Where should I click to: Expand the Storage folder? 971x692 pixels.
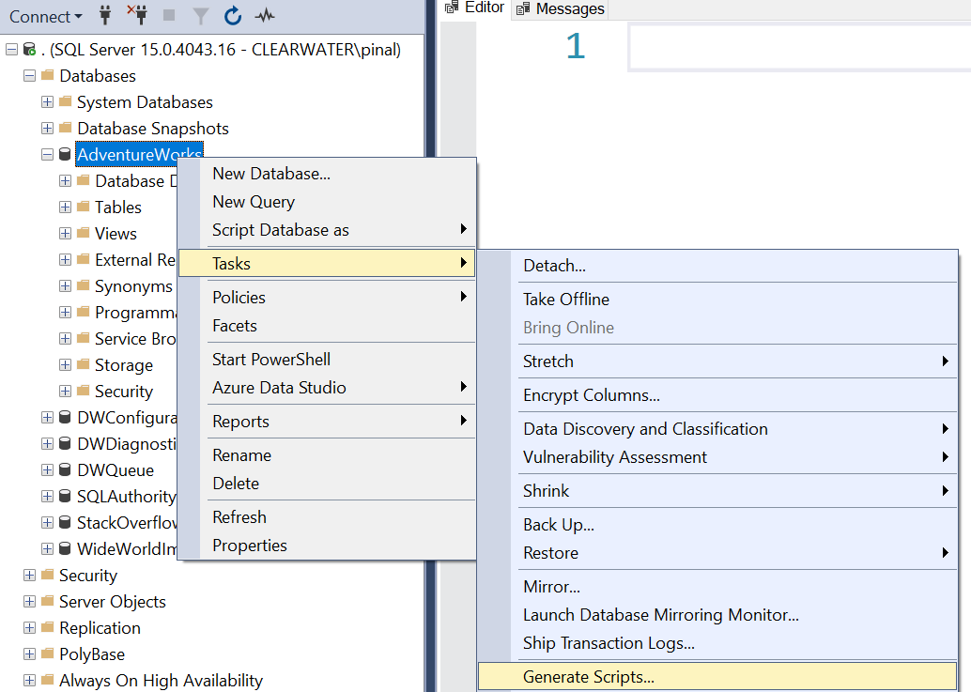(x=65, y=365)
